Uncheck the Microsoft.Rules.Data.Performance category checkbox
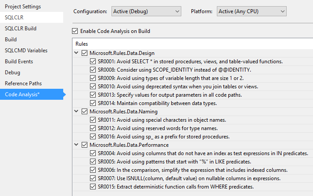The height and width of the screenshot is (196, 313). 85,145
